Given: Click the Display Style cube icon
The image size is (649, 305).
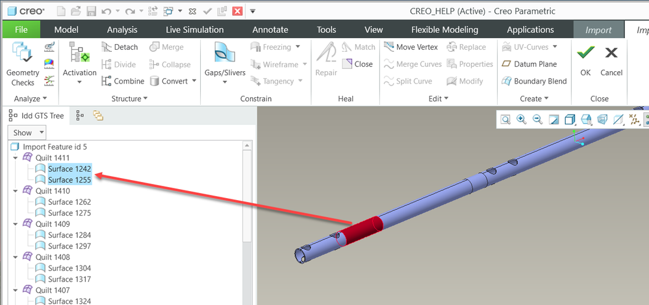Looking at the screenshot, I should pos(570,120).
